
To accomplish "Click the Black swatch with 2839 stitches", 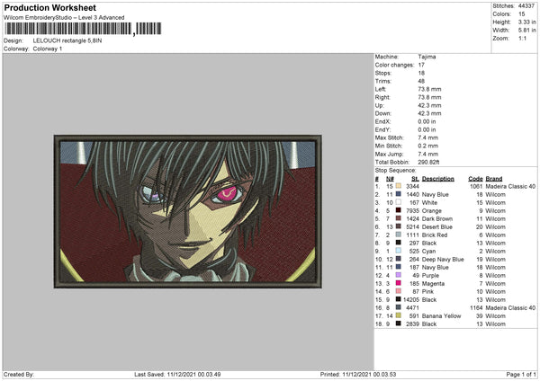I will 399,323.
